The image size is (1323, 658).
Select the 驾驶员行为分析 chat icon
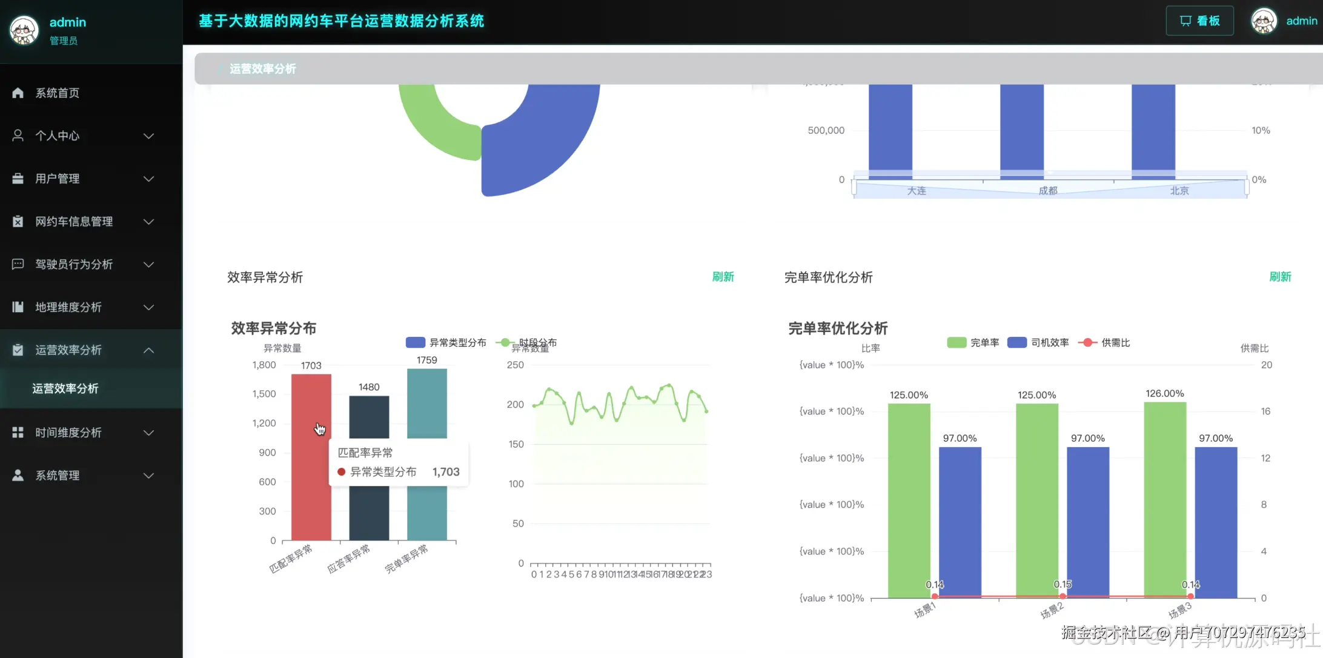[x=17, y=264]
